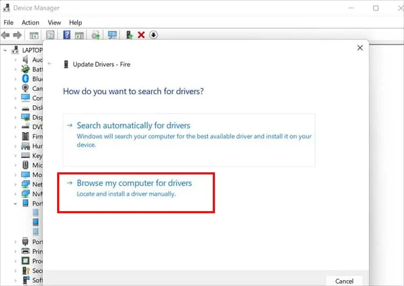
Task: Expand the 'Hur' human interface chevron
Action: [15, 146]
